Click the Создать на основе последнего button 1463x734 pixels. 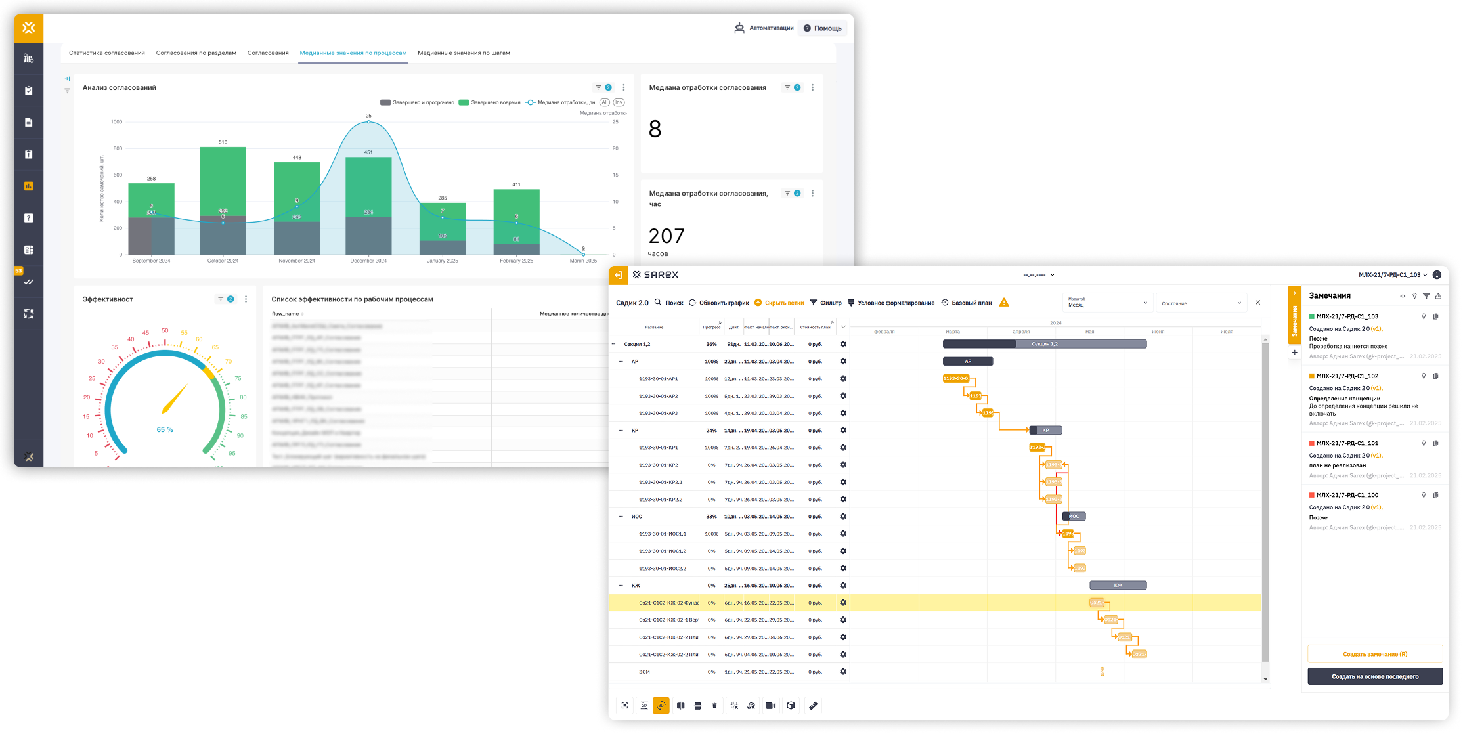(1375, 676)
